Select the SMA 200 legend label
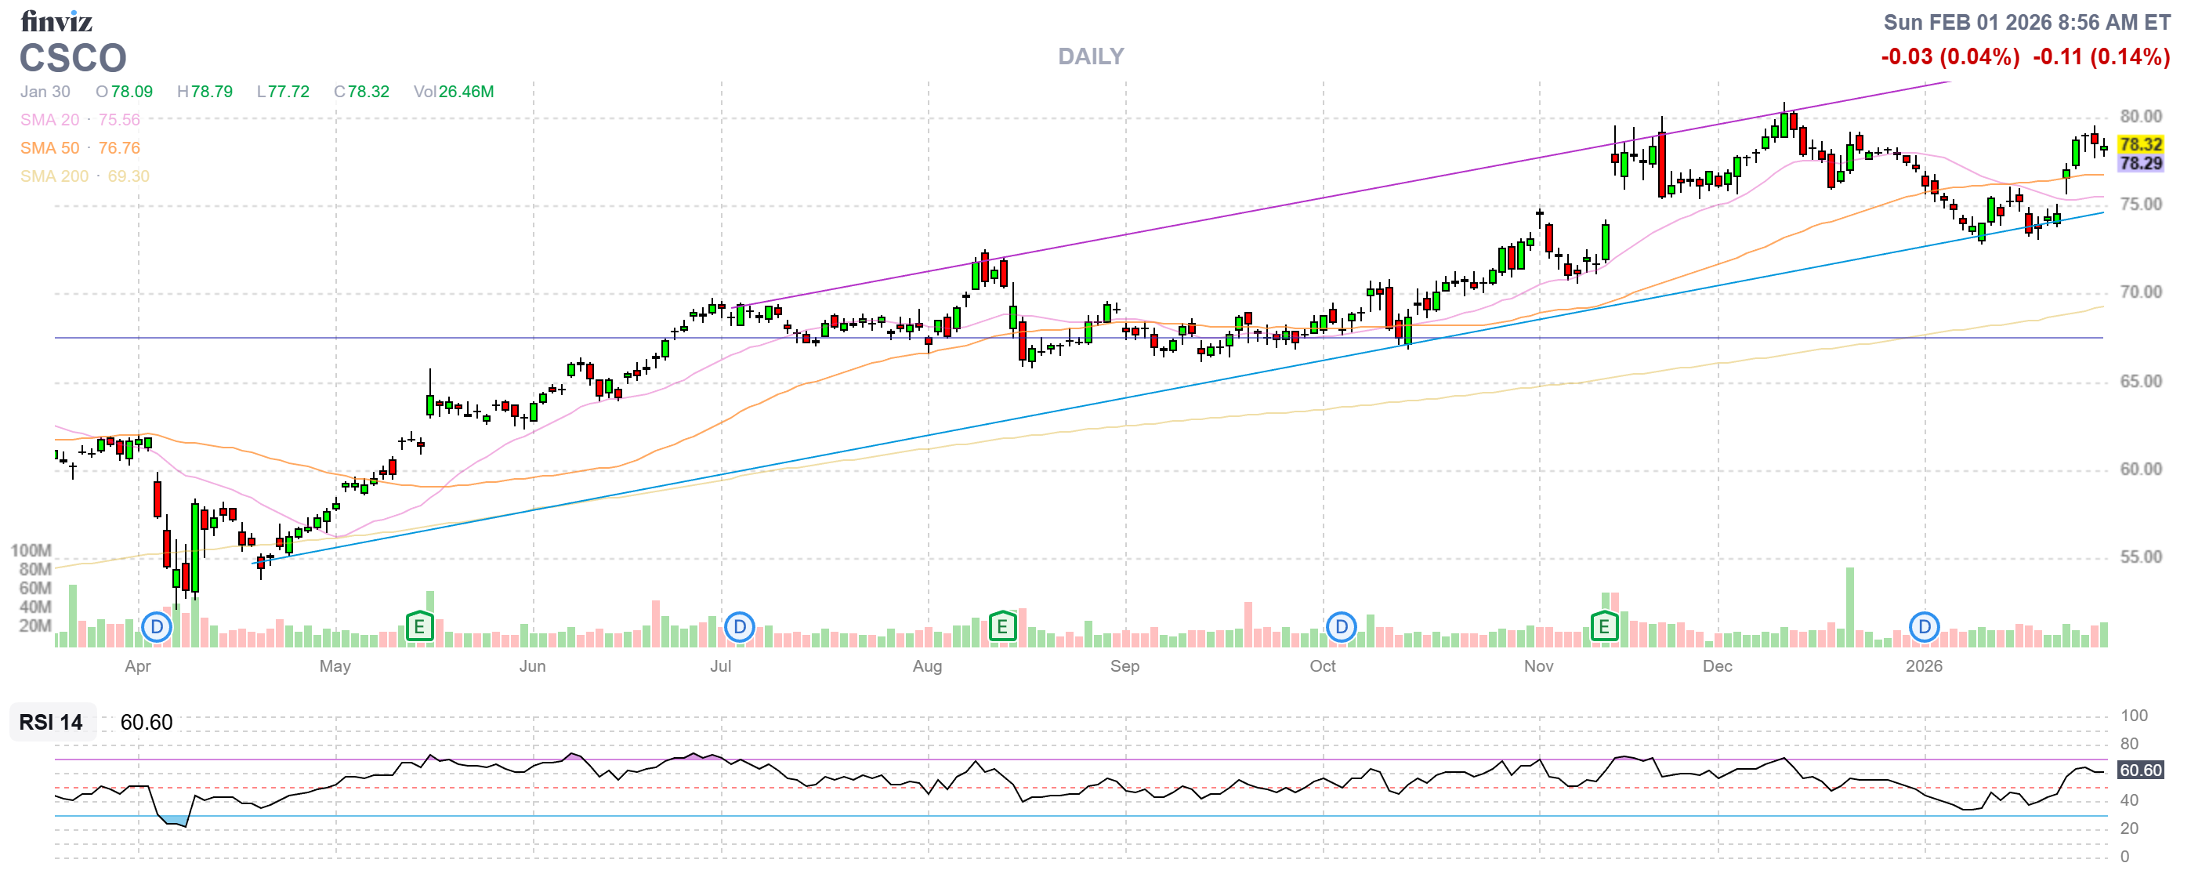 (53, 176)
